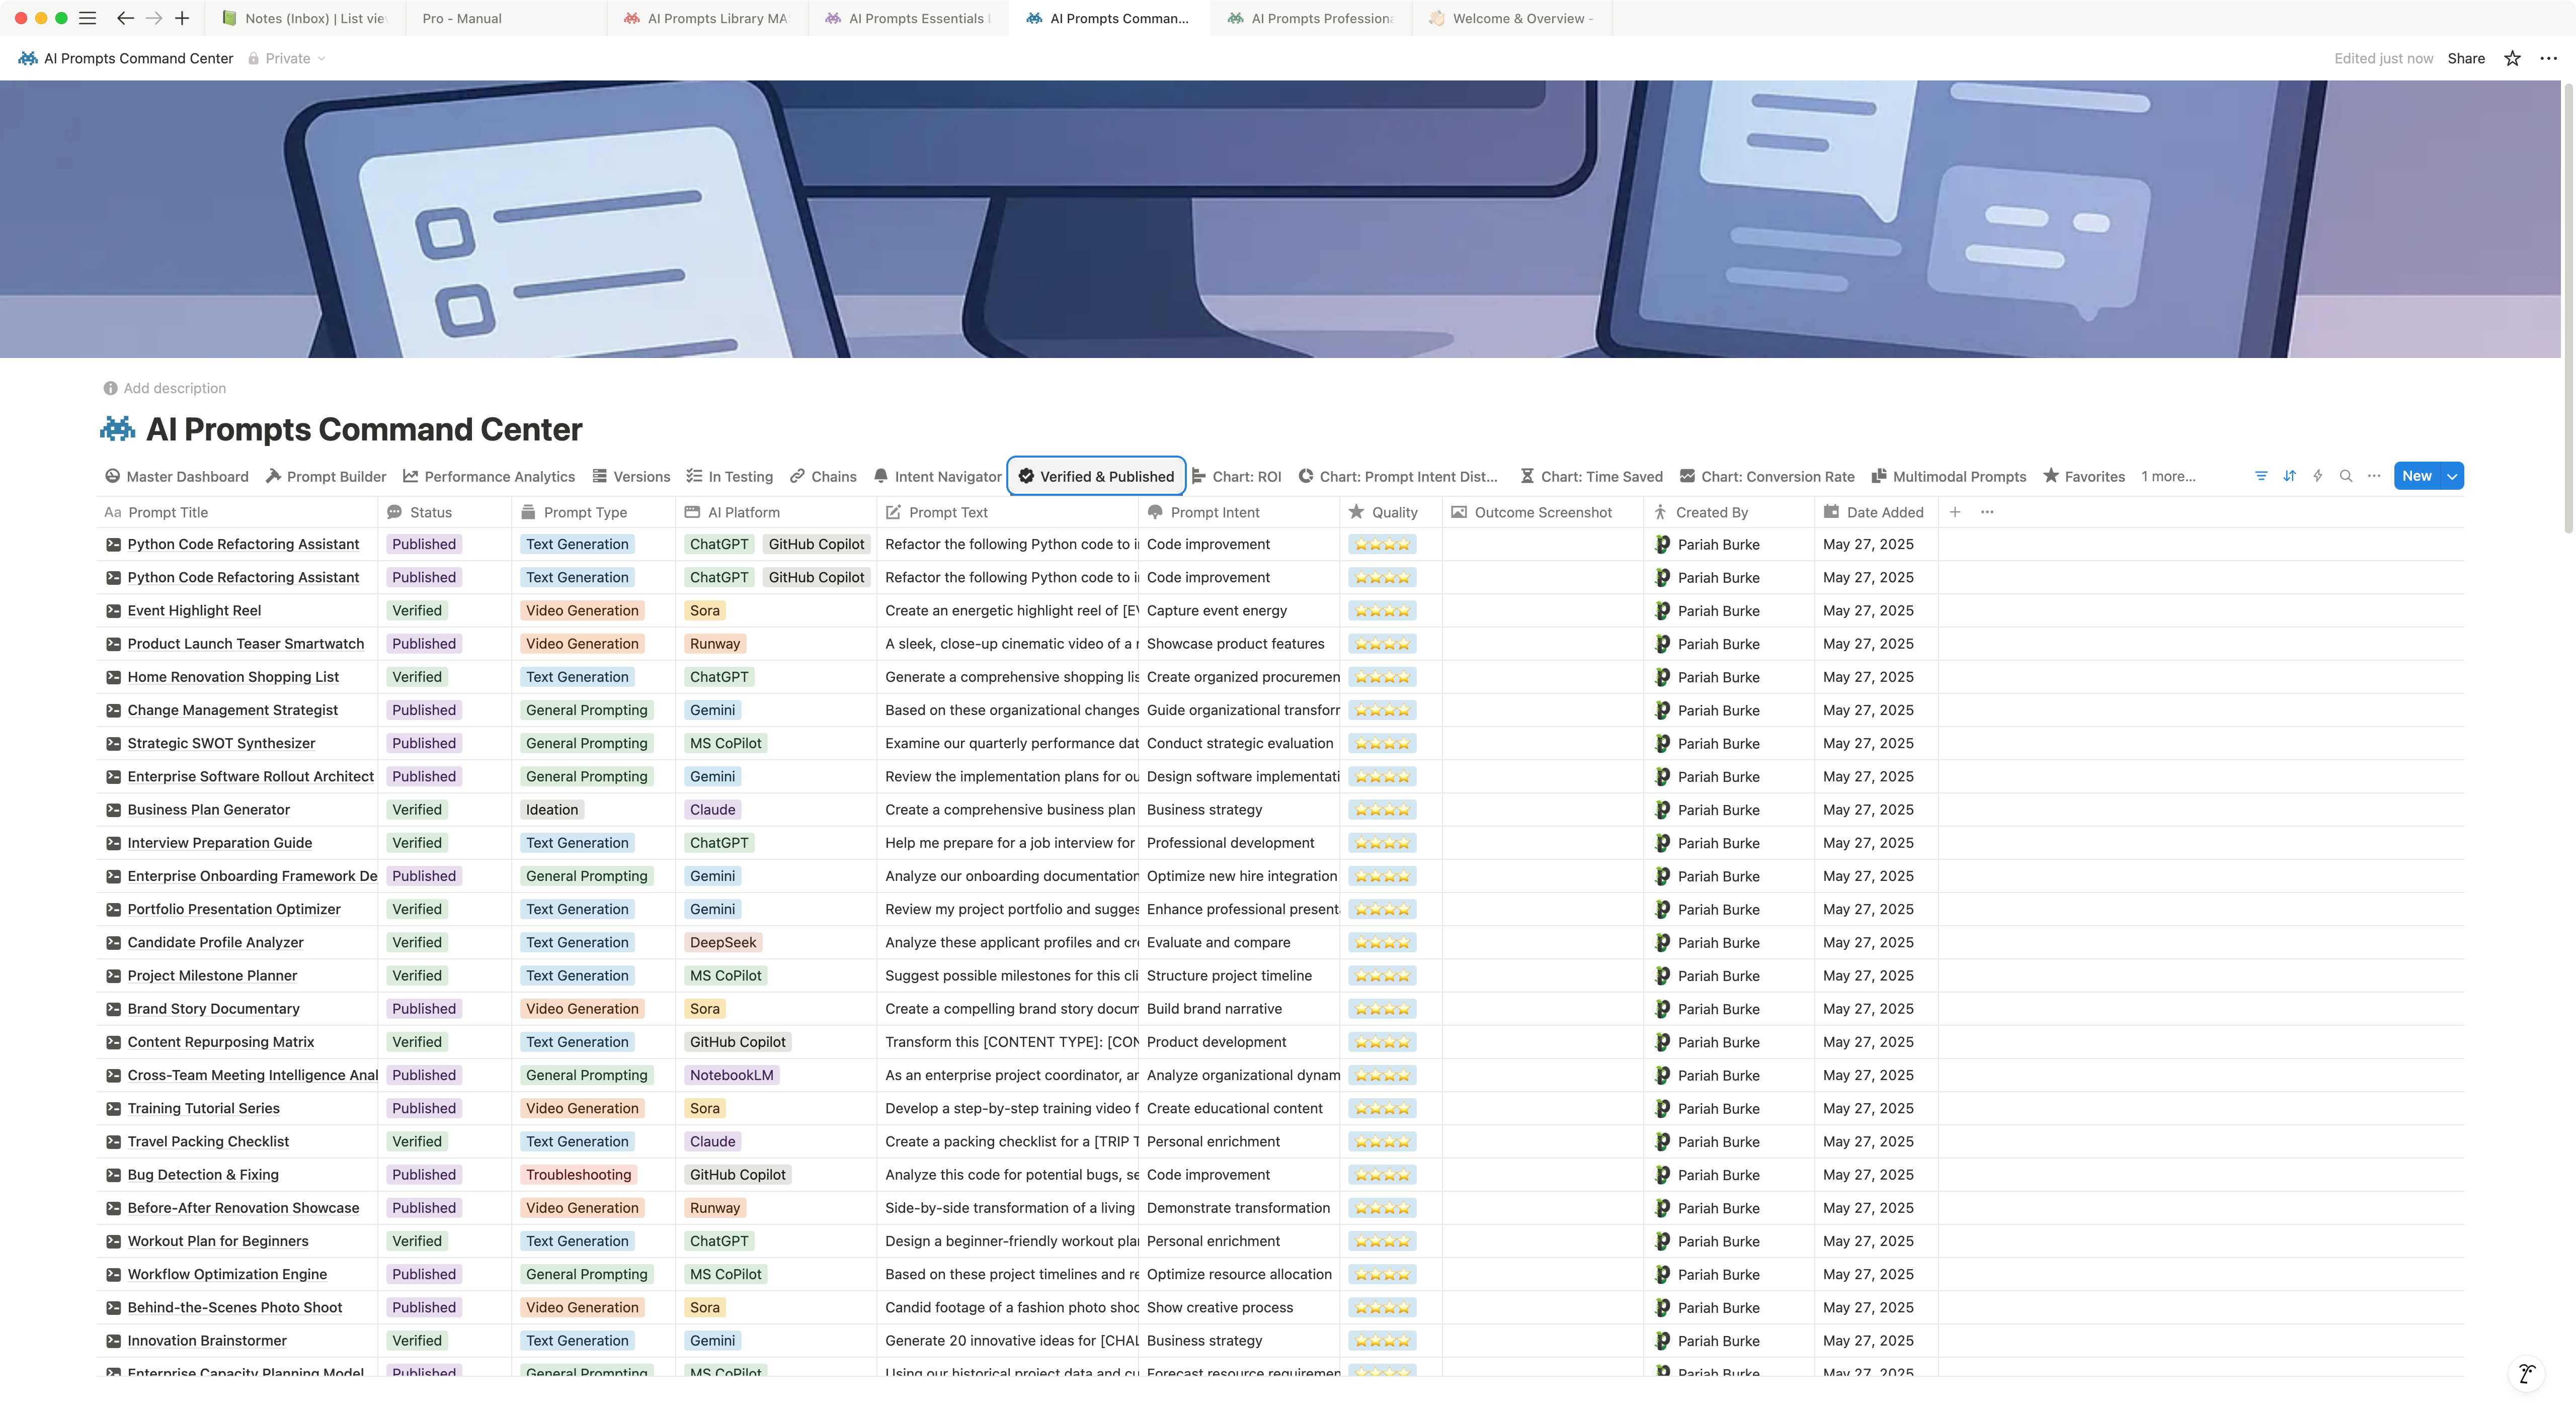
Task: Open the AI Platform column header menu
Action: pos(776,512)
